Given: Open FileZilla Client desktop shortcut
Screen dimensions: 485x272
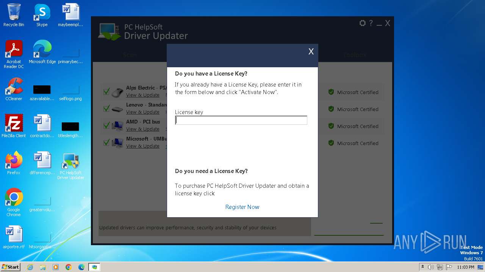Looking at the screenshot, I should coord(14,126).
